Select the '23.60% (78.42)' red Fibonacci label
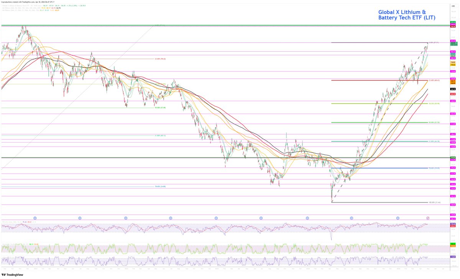This screenshot has height=279, width=460. pos(161,59)
